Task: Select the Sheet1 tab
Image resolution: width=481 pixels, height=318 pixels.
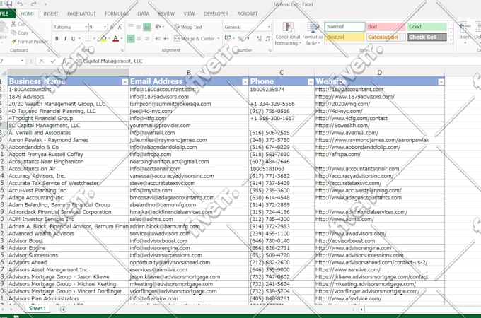Action: (x=37, y=309)
